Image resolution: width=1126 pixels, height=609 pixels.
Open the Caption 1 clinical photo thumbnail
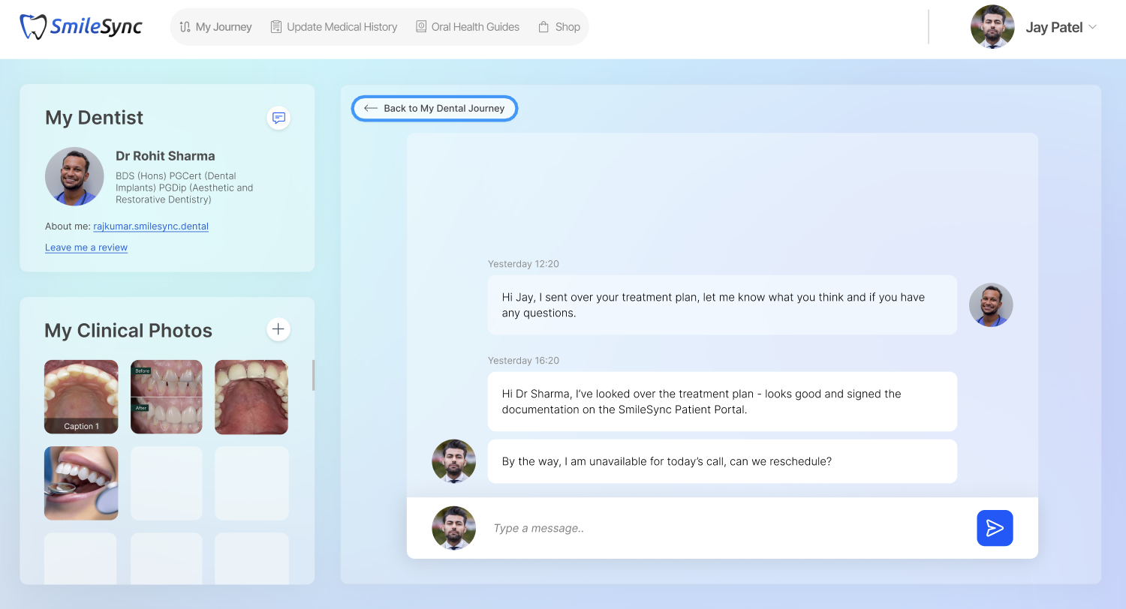[x=81, y=397]
